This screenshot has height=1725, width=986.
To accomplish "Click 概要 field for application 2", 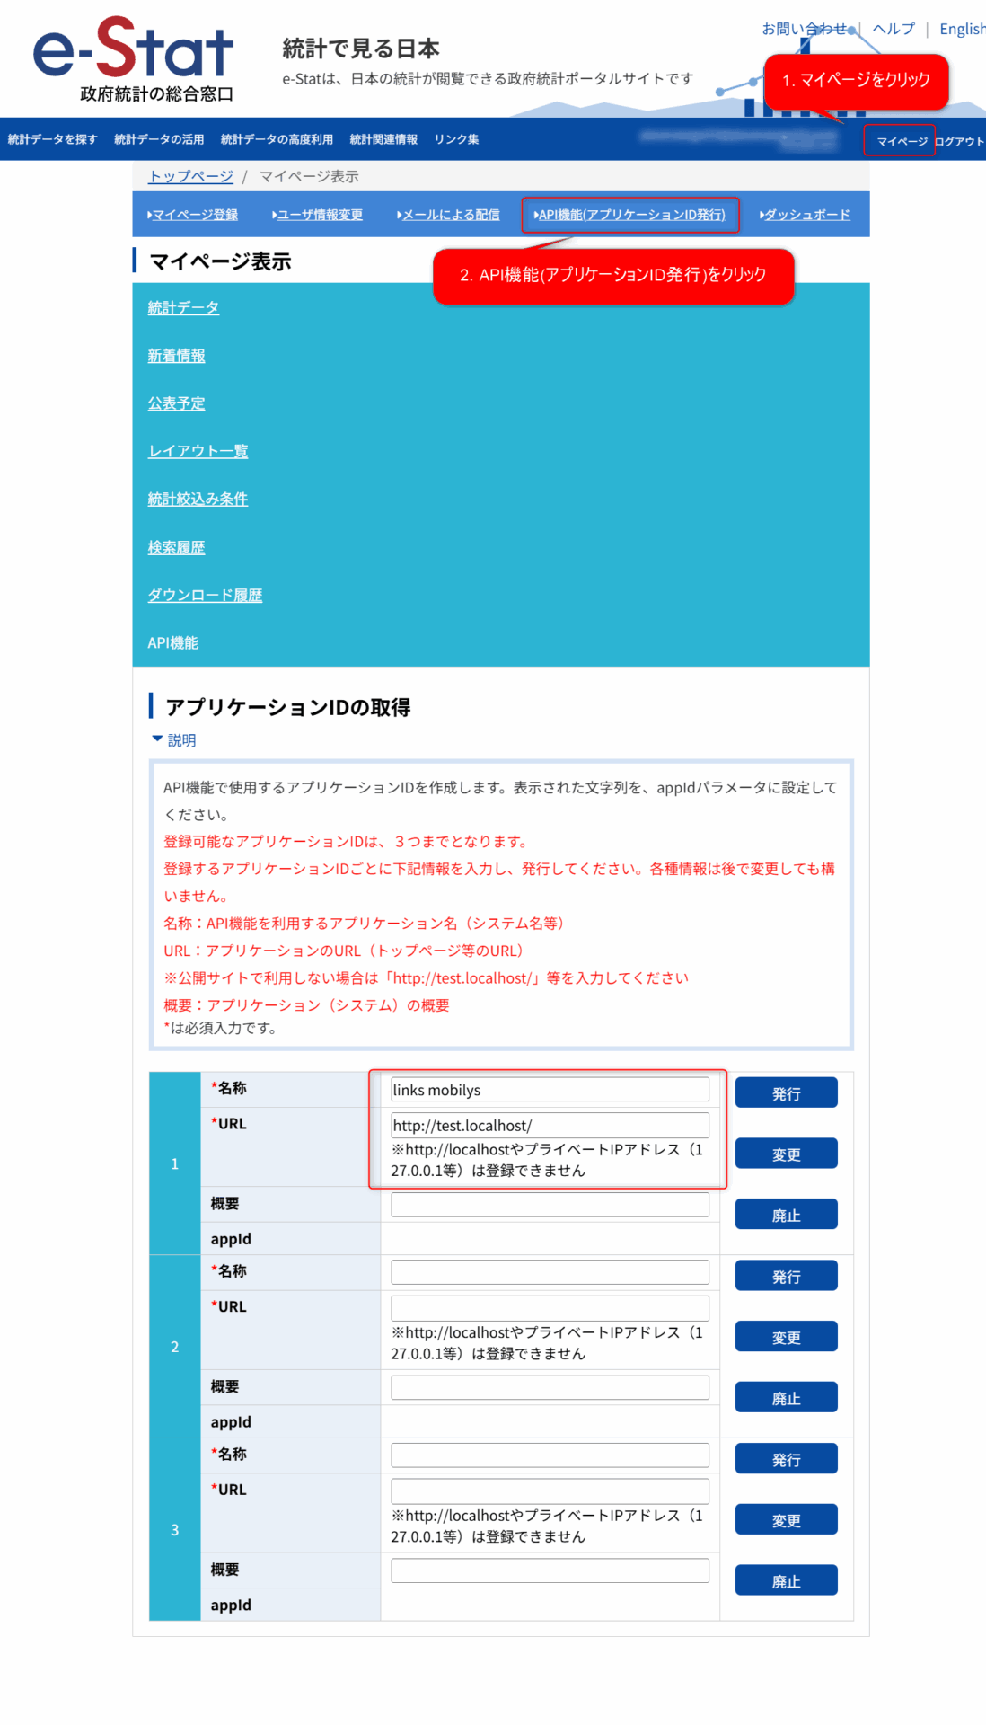I will tap(550, 1387).
